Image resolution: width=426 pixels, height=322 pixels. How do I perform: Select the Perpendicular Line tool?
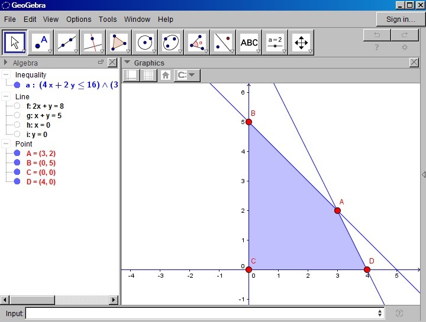click(x=93, y=43)
